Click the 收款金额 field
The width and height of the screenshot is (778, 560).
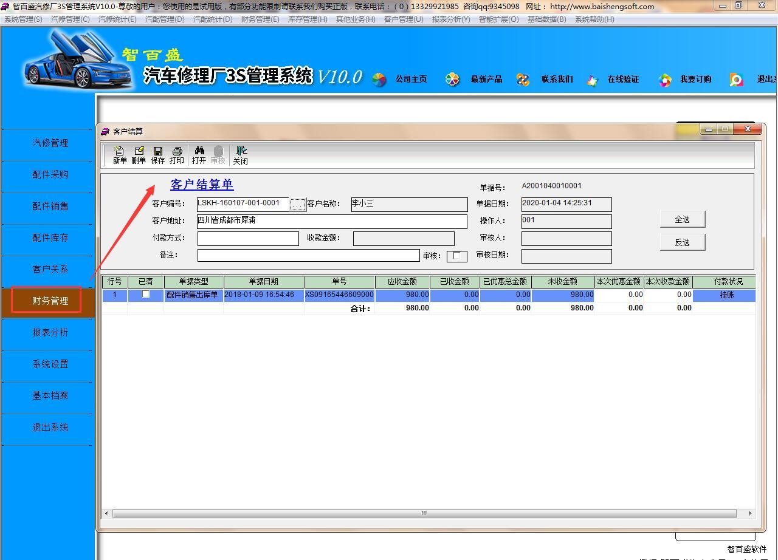404,239
